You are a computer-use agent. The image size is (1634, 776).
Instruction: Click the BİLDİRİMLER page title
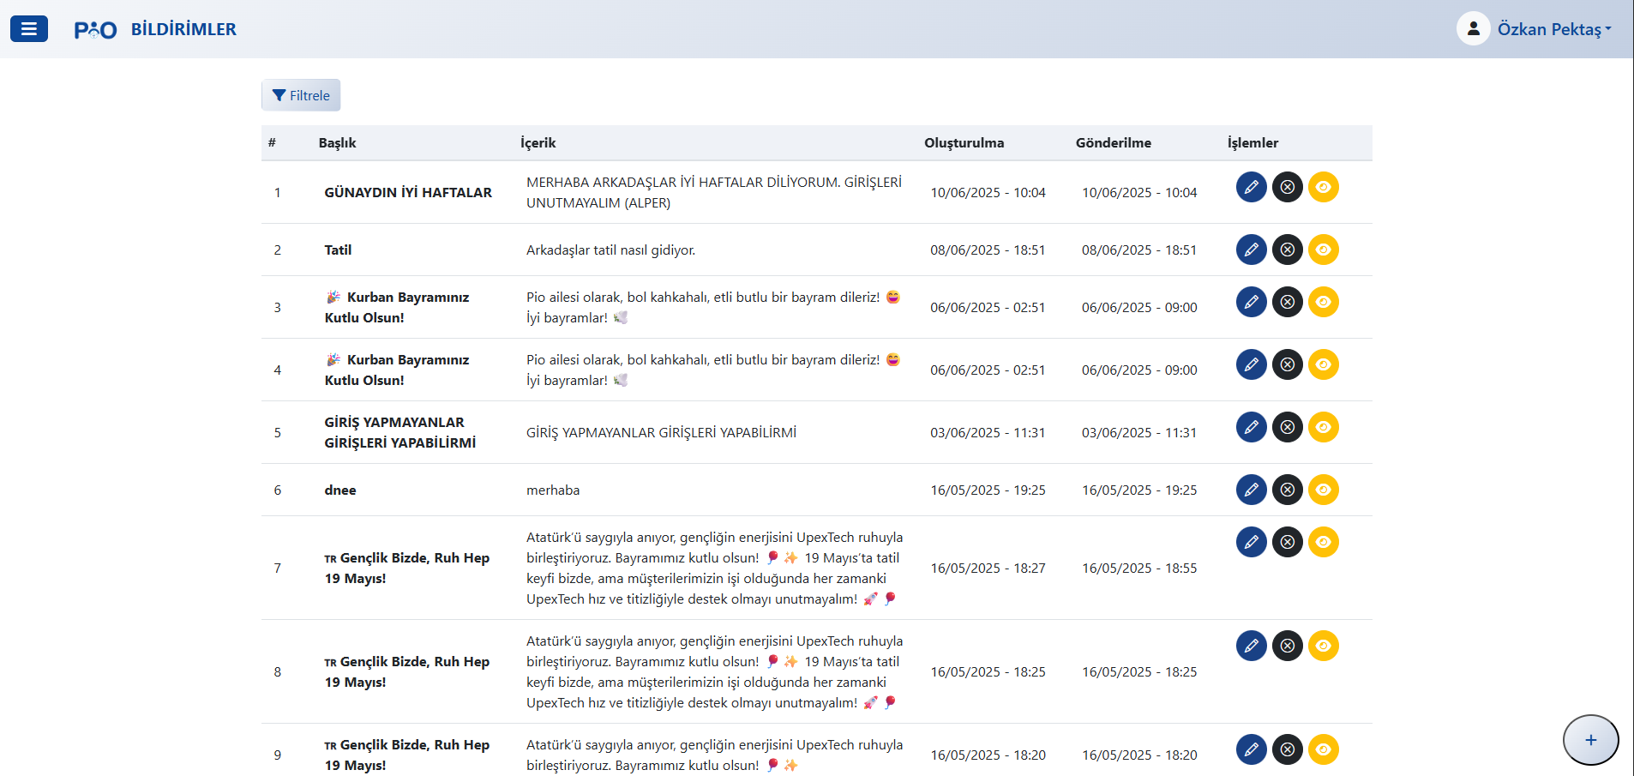click(x=183, y=29)
